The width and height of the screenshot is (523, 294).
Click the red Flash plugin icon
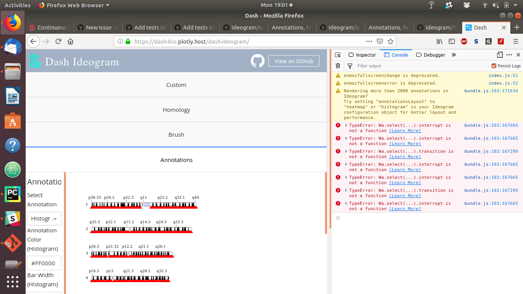click(x=501, y=41)
